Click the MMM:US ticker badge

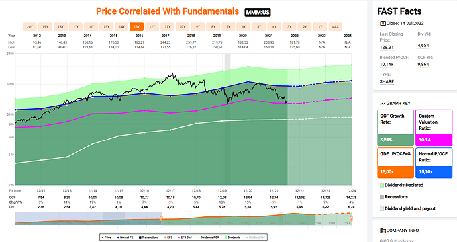(258, 12)
